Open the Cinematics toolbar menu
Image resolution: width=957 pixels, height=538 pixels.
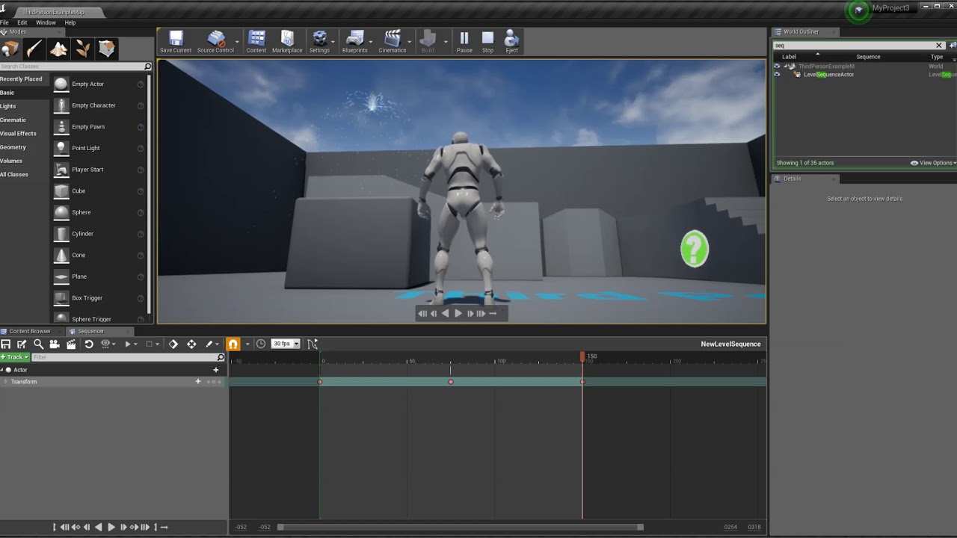tap(393, 42)
